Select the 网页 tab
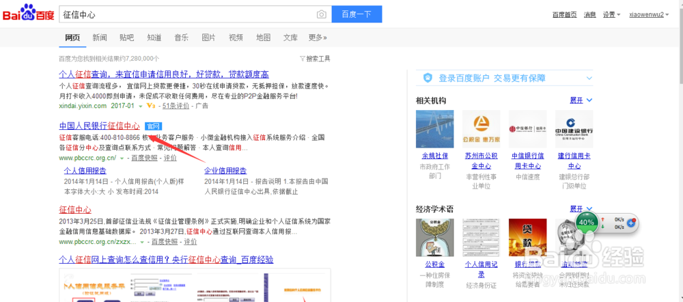 [72, 38]
